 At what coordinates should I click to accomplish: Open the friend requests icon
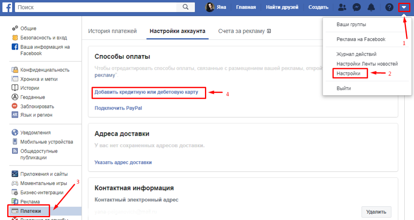click(x=342, y=7)
